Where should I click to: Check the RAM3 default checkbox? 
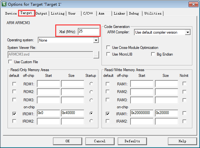(108, 100)
